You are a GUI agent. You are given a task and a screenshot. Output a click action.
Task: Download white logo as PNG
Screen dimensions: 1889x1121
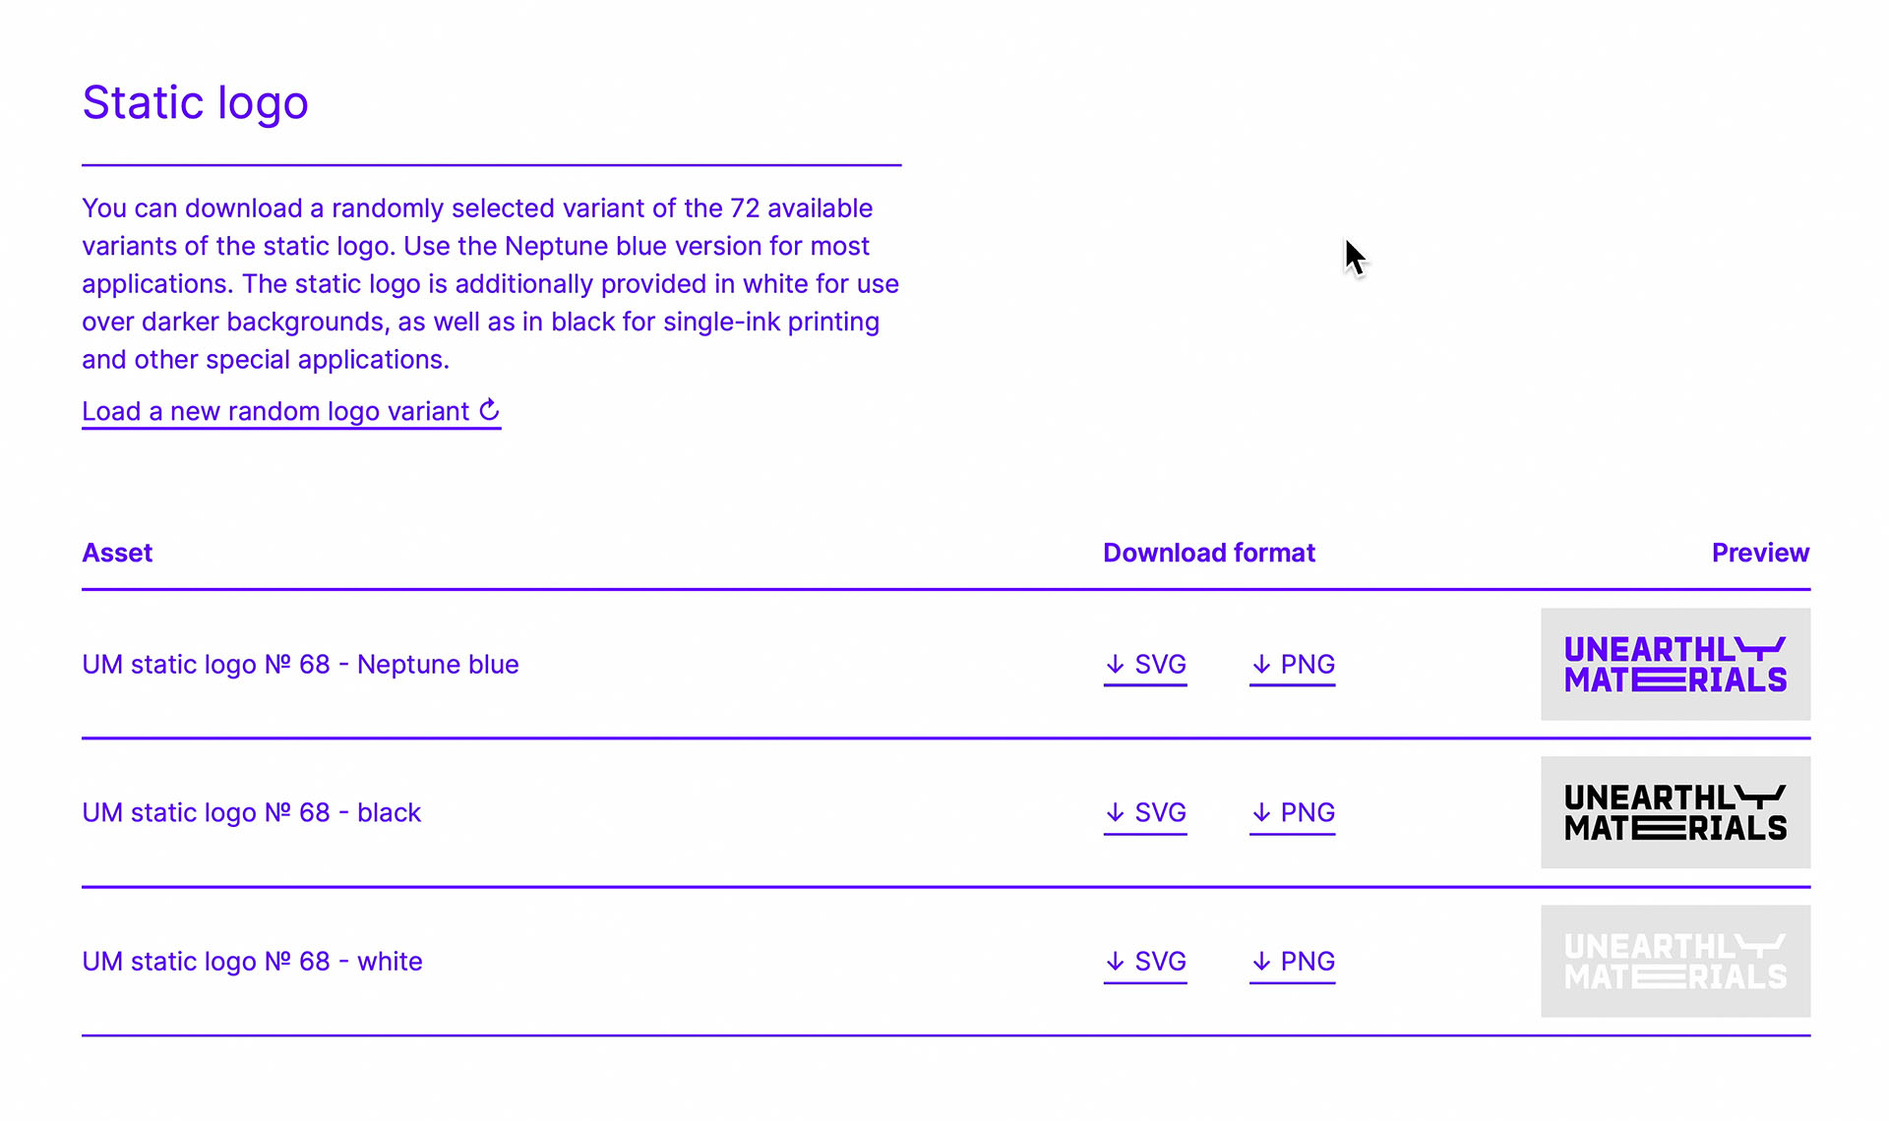pyautogui.click(x=1307, y=962)
